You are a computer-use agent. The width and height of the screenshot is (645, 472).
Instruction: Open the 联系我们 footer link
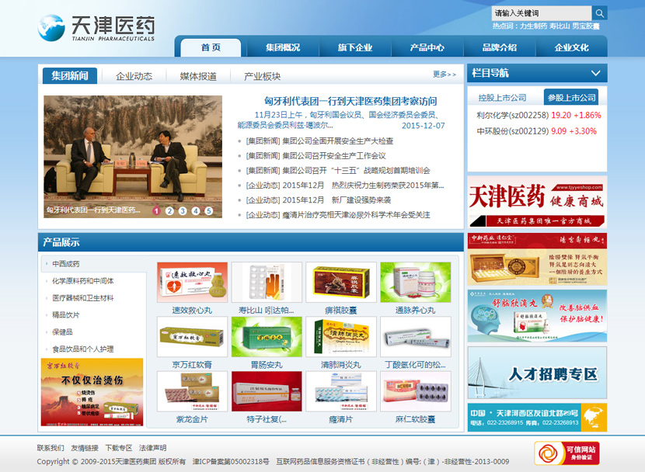coord(51,448)
